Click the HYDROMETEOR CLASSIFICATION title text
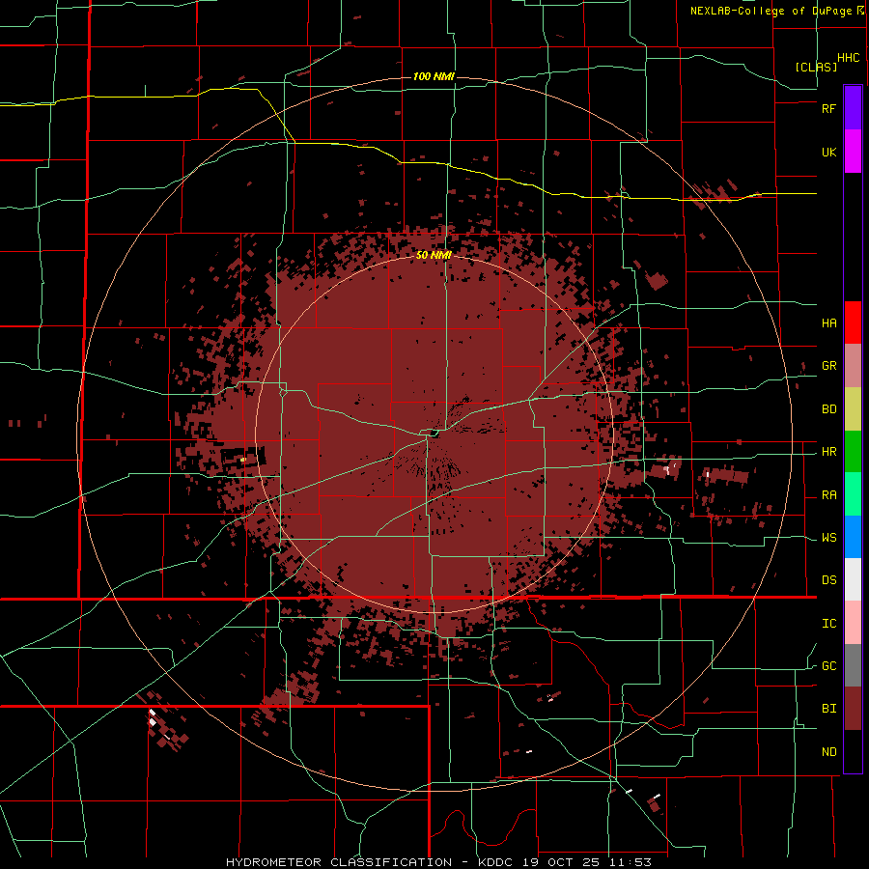 point(339,862)
